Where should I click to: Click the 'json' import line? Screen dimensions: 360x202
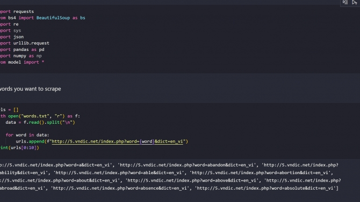point(12,37)
